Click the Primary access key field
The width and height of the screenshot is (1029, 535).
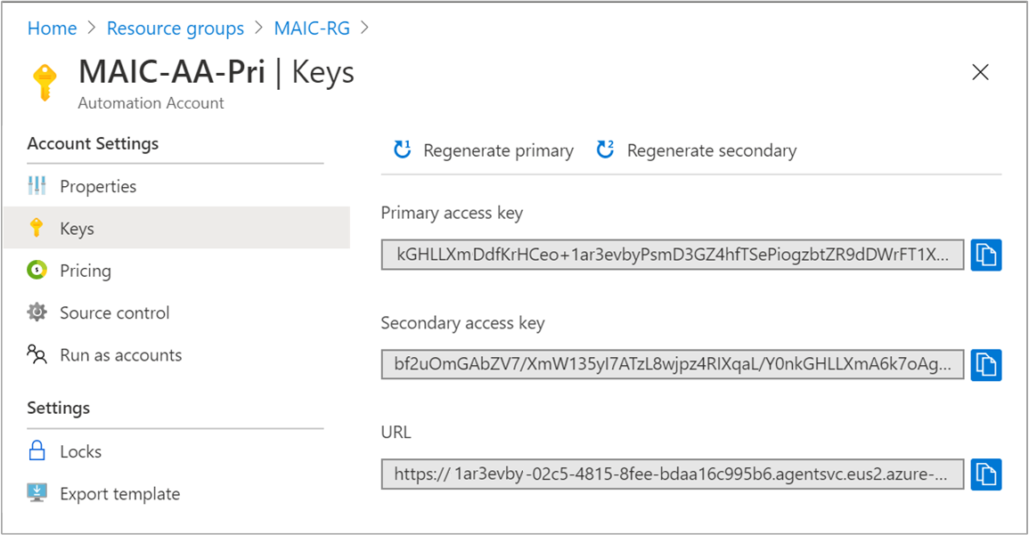(672, 255)
